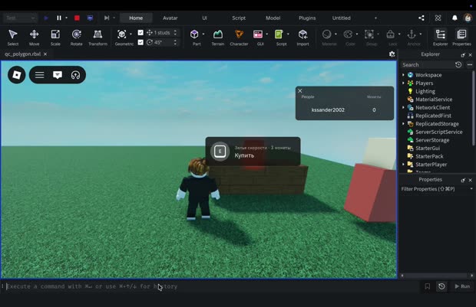Viewport: 476px width, 307px height.
Task: Open the in-game chat icon
Action: [58, 75]
